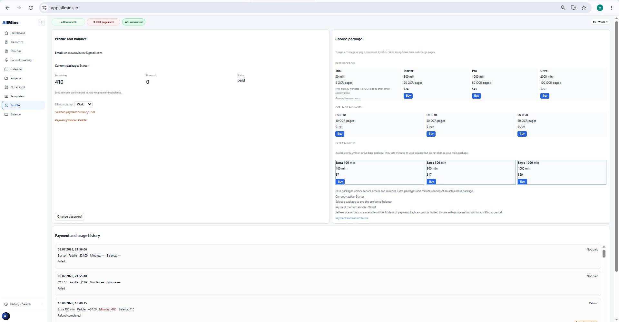Buy the Pro base package
The height and width of the screenshot is (322, 619).
[476, 96]
